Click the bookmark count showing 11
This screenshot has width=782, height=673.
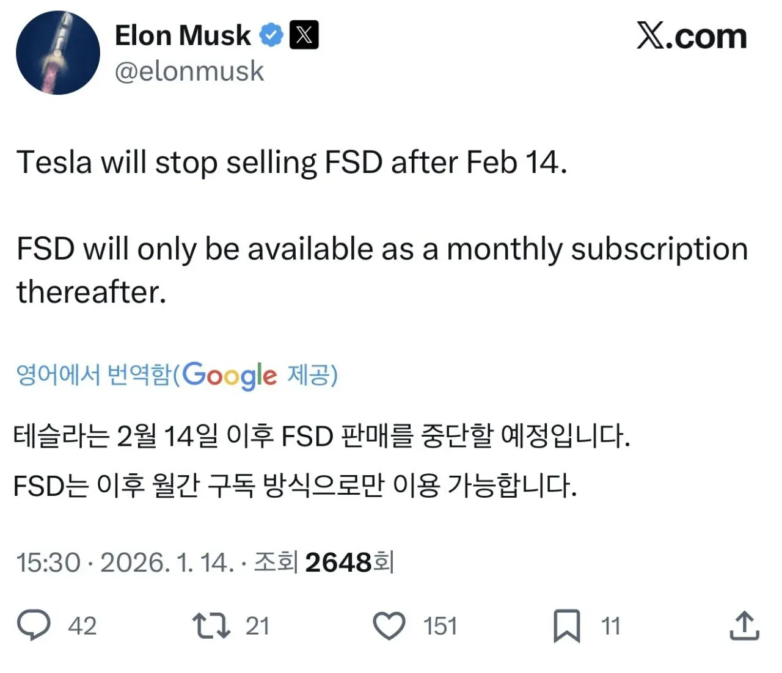tap(610, 625)
